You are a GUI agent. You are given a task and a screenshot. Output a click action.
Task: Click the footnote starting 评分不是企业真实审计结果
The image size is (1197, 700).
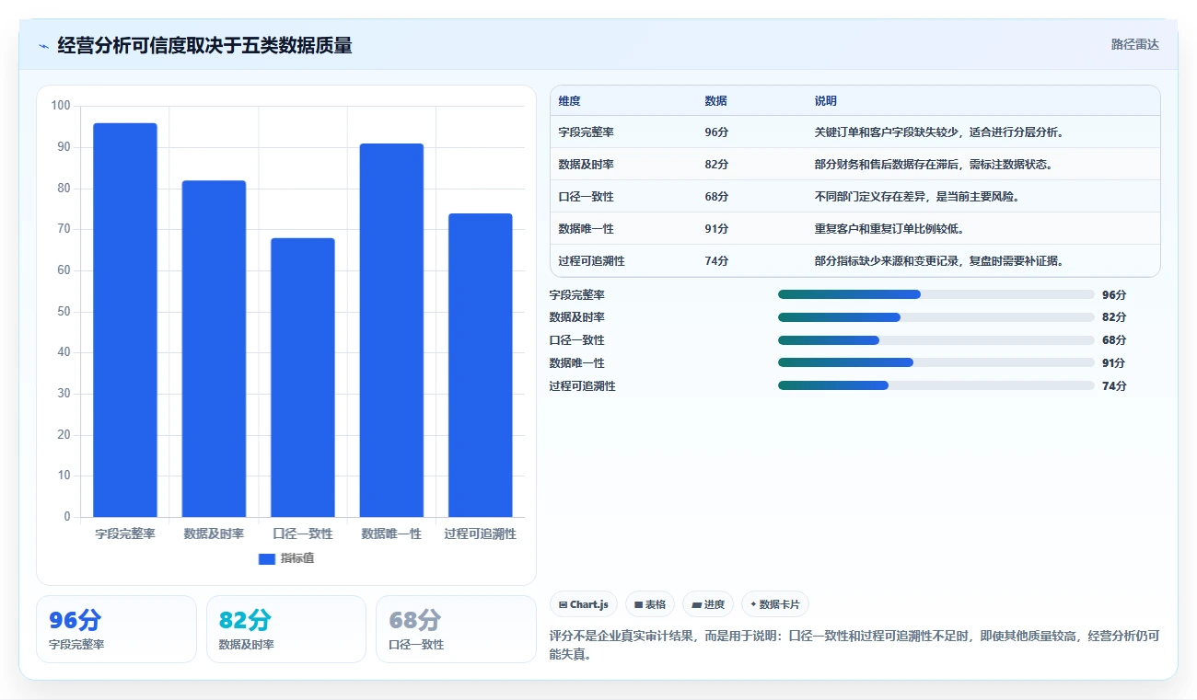[854, 645]
